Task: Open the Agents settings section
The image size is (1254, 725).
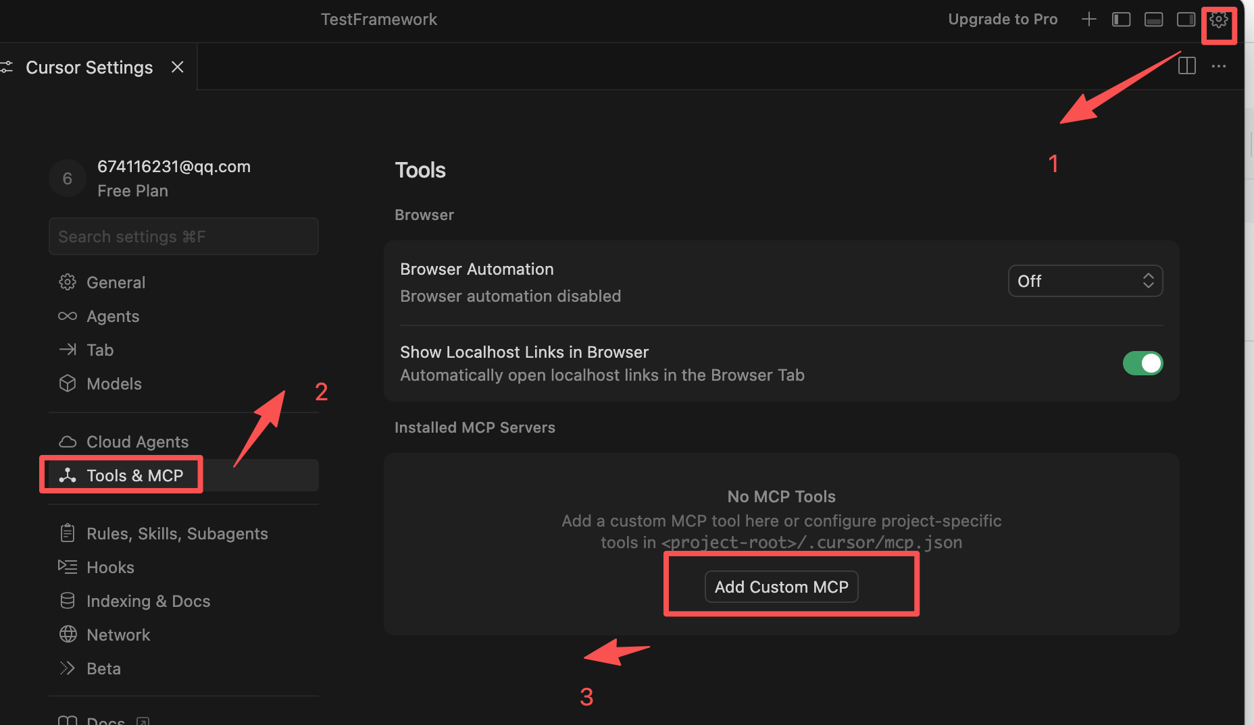Action: (184, 316)
